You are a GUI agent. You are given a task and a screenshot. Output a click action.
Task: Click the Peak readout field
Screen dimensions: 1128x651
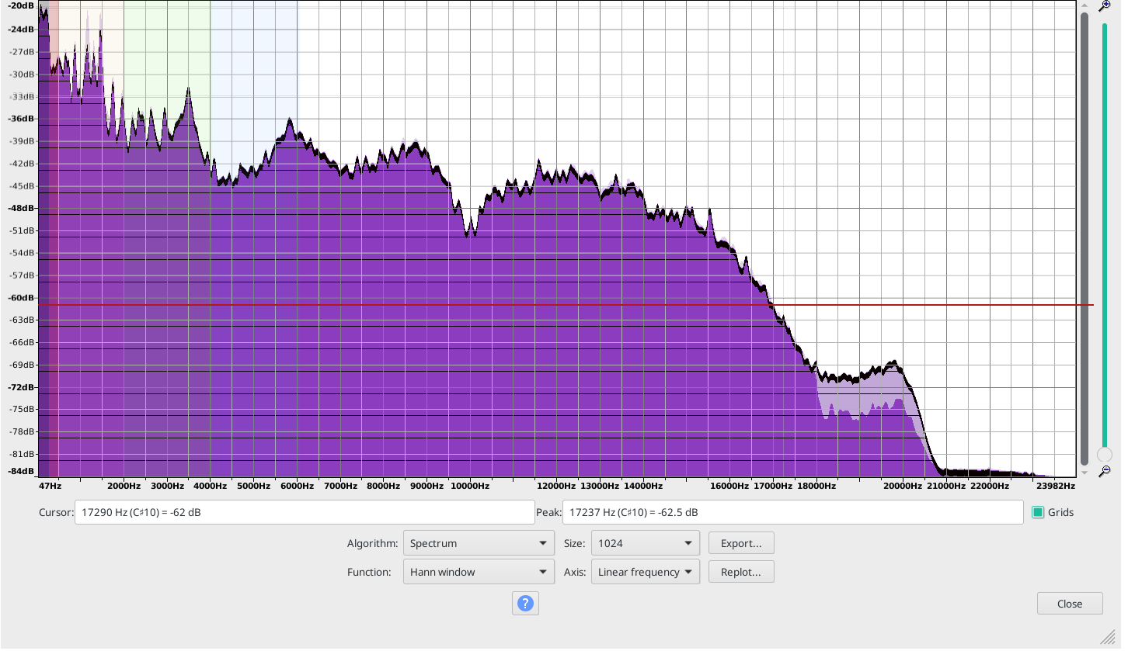point(792,512)
